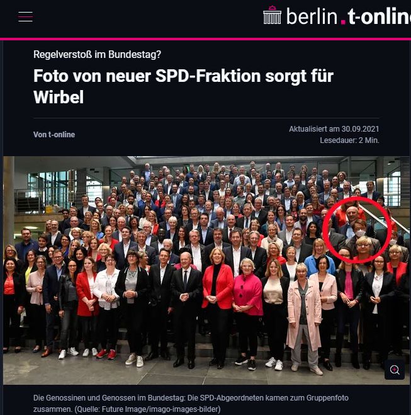Click the 'Lesedauer: 2 Min.' label

349,140
